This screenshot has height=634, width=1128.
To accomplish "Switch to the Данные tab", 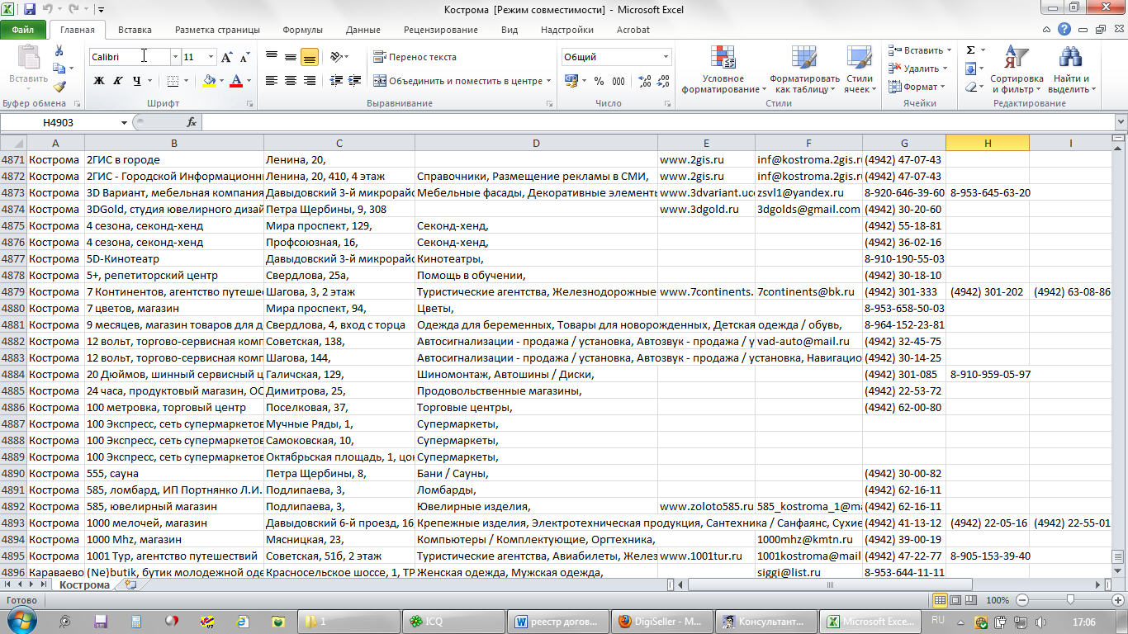I will pos(363,30).
